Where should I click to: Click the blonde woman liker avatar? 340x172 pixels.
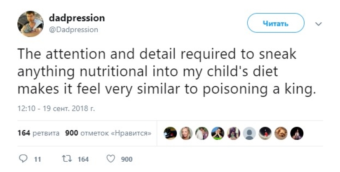tap(186, 133)
